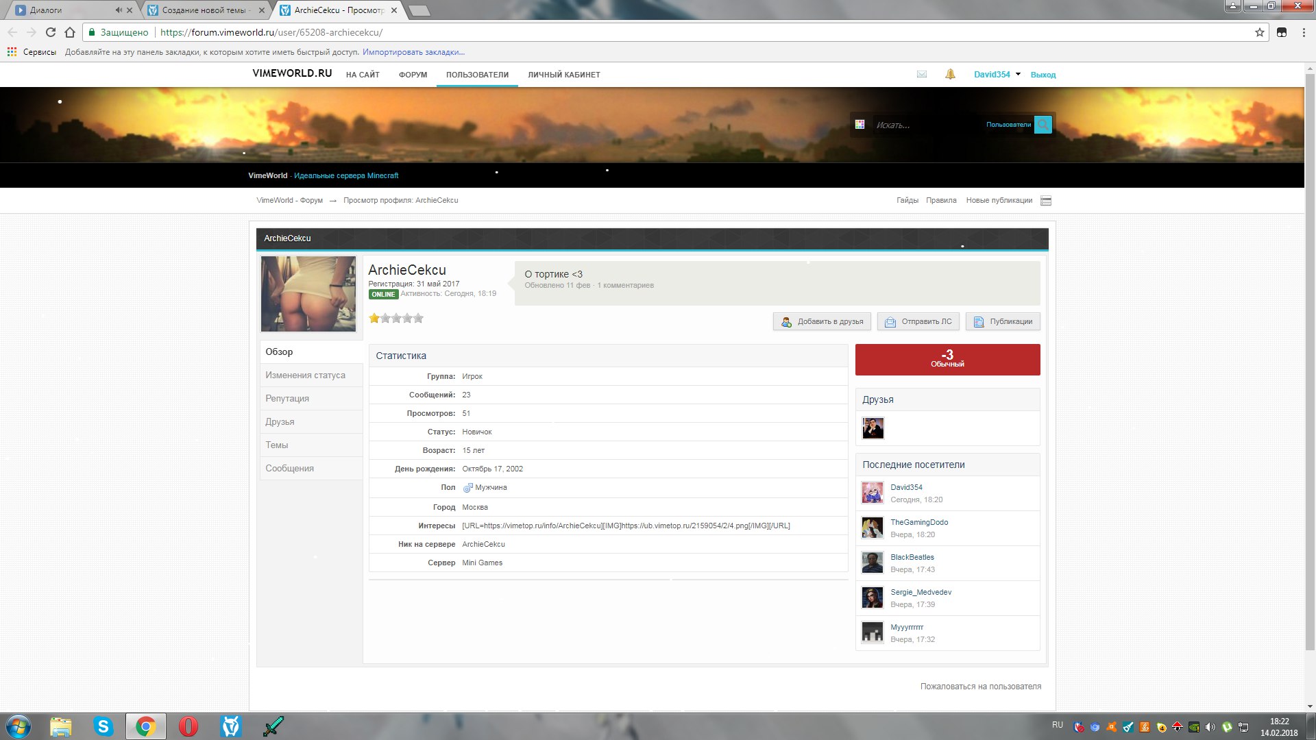Expand the David354 account dropdown arrow

click(1018, 74)
